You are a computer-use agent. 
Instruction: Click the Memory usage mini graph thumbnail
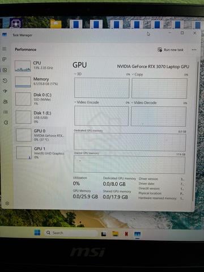[23, 82]
